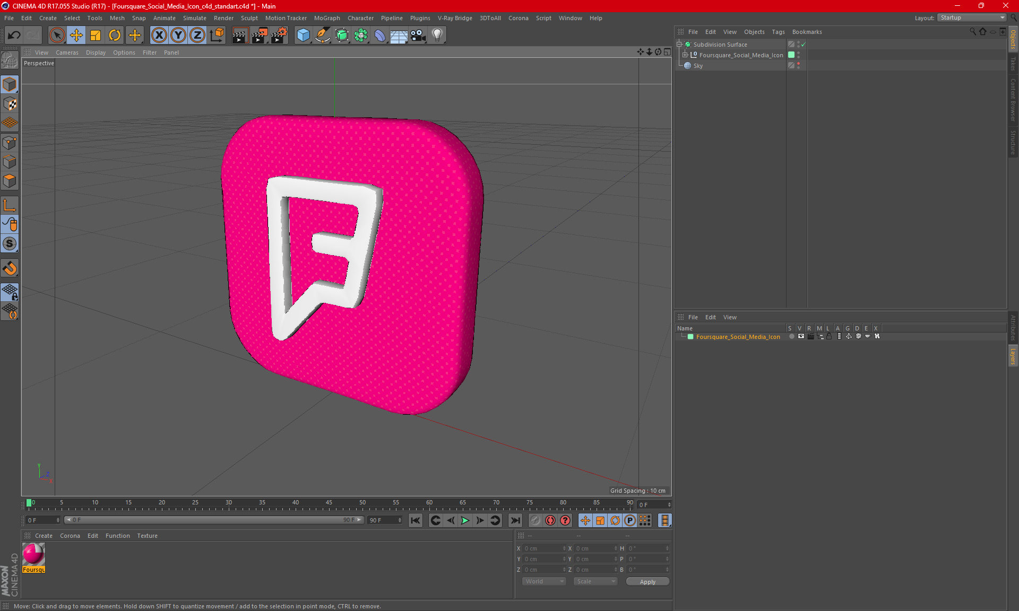
Task: Toggle Z-axis lock
Action: [x=197, y=36]
